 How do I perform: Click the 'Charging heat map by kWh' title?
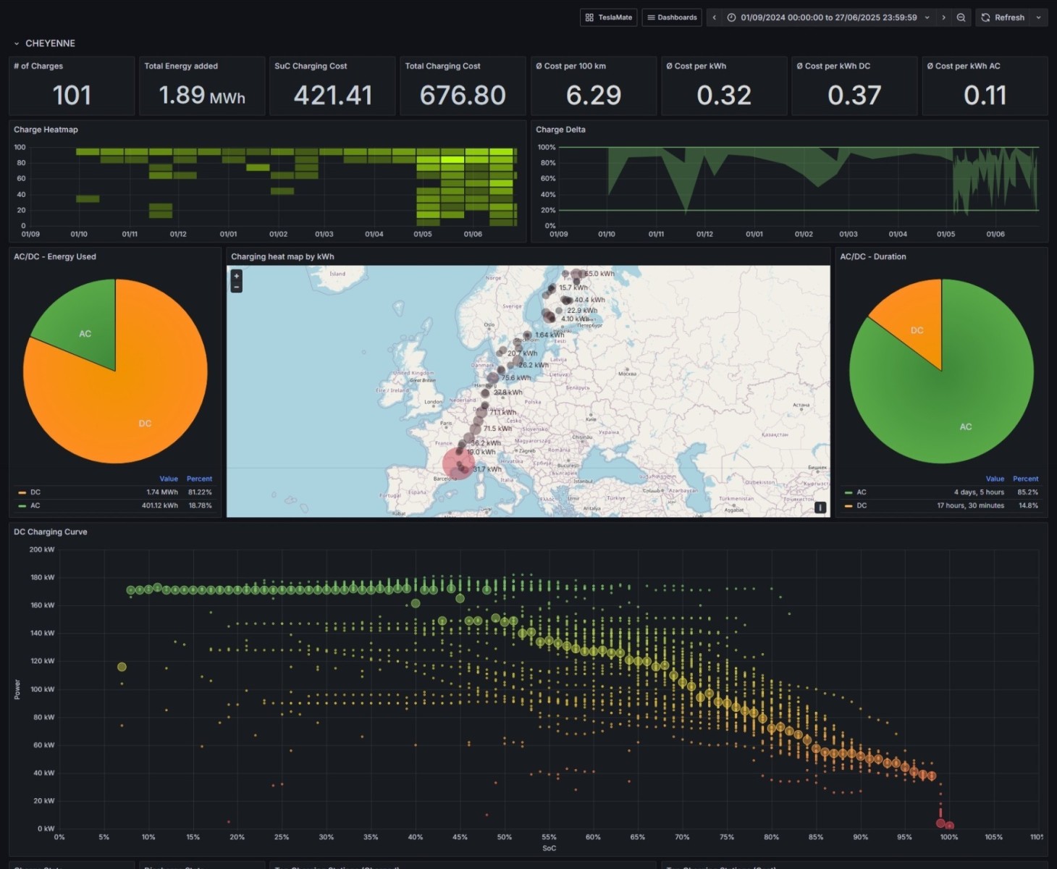coord(282,256)
